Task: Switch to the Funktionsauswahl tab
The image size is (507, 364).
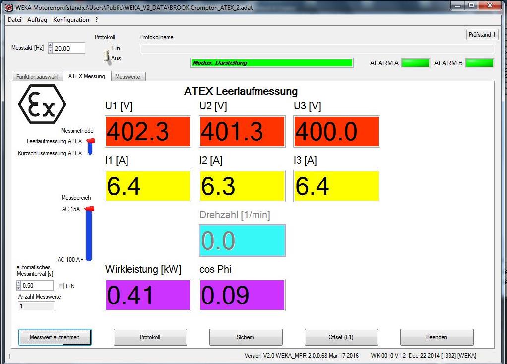Action: (37, 77)
